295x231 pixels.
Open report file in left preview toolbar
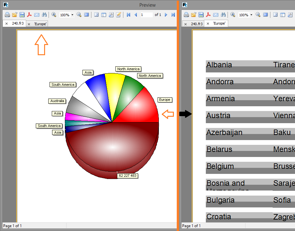14,15
